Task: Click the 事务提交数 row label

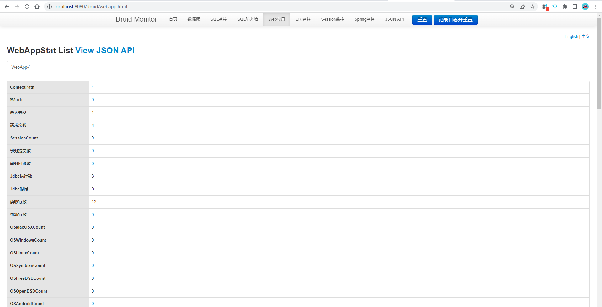Action: point(20,151)
